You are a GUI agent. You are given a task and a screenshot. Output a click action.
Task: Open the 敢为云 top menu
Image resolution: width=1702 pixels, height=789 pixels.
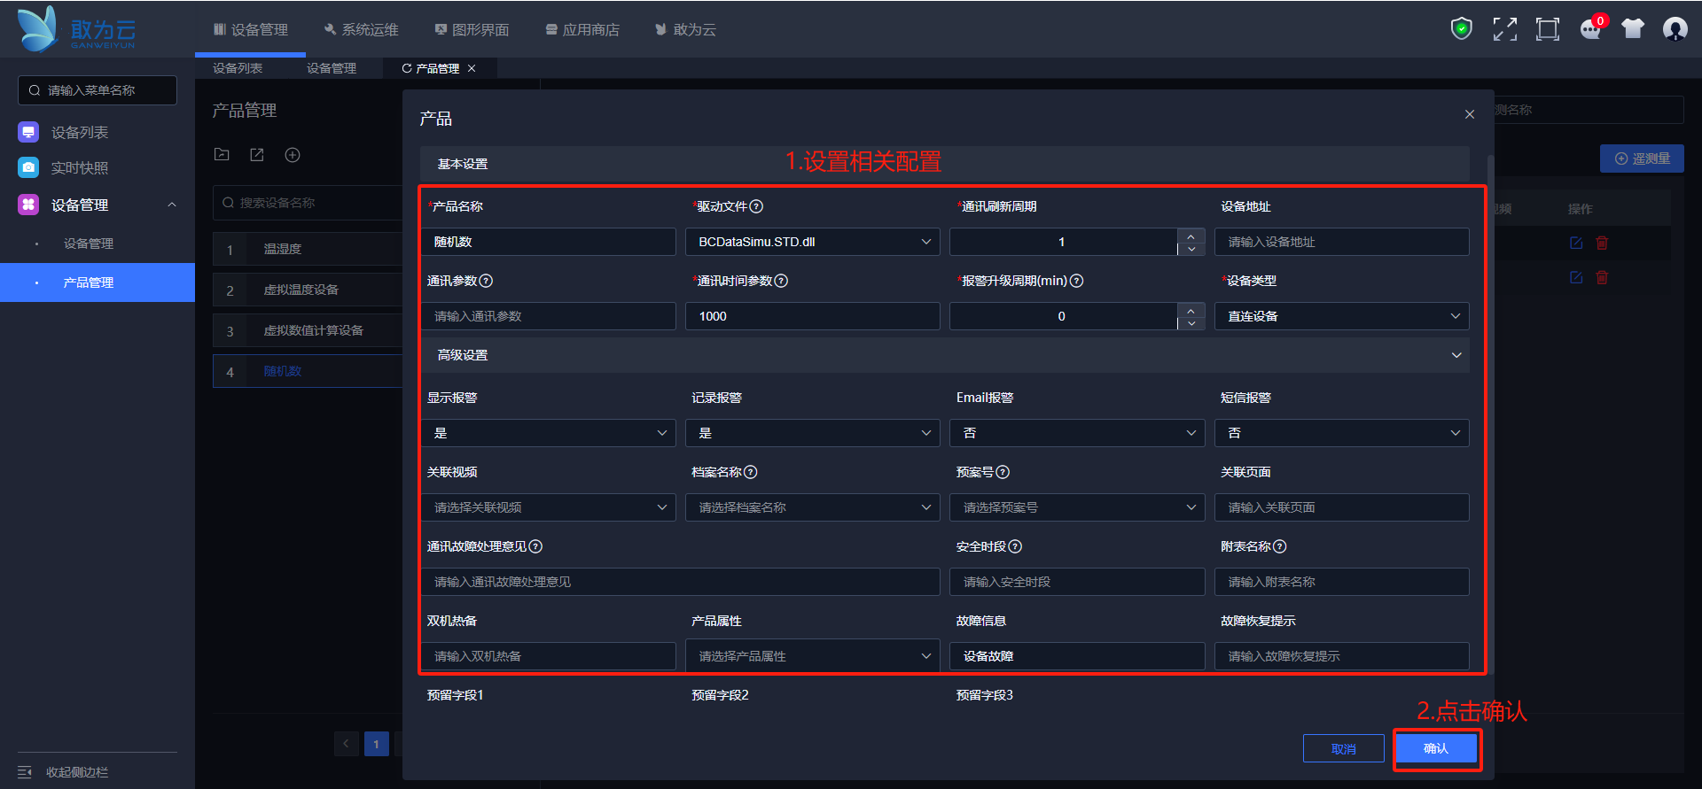pos(686,29)
